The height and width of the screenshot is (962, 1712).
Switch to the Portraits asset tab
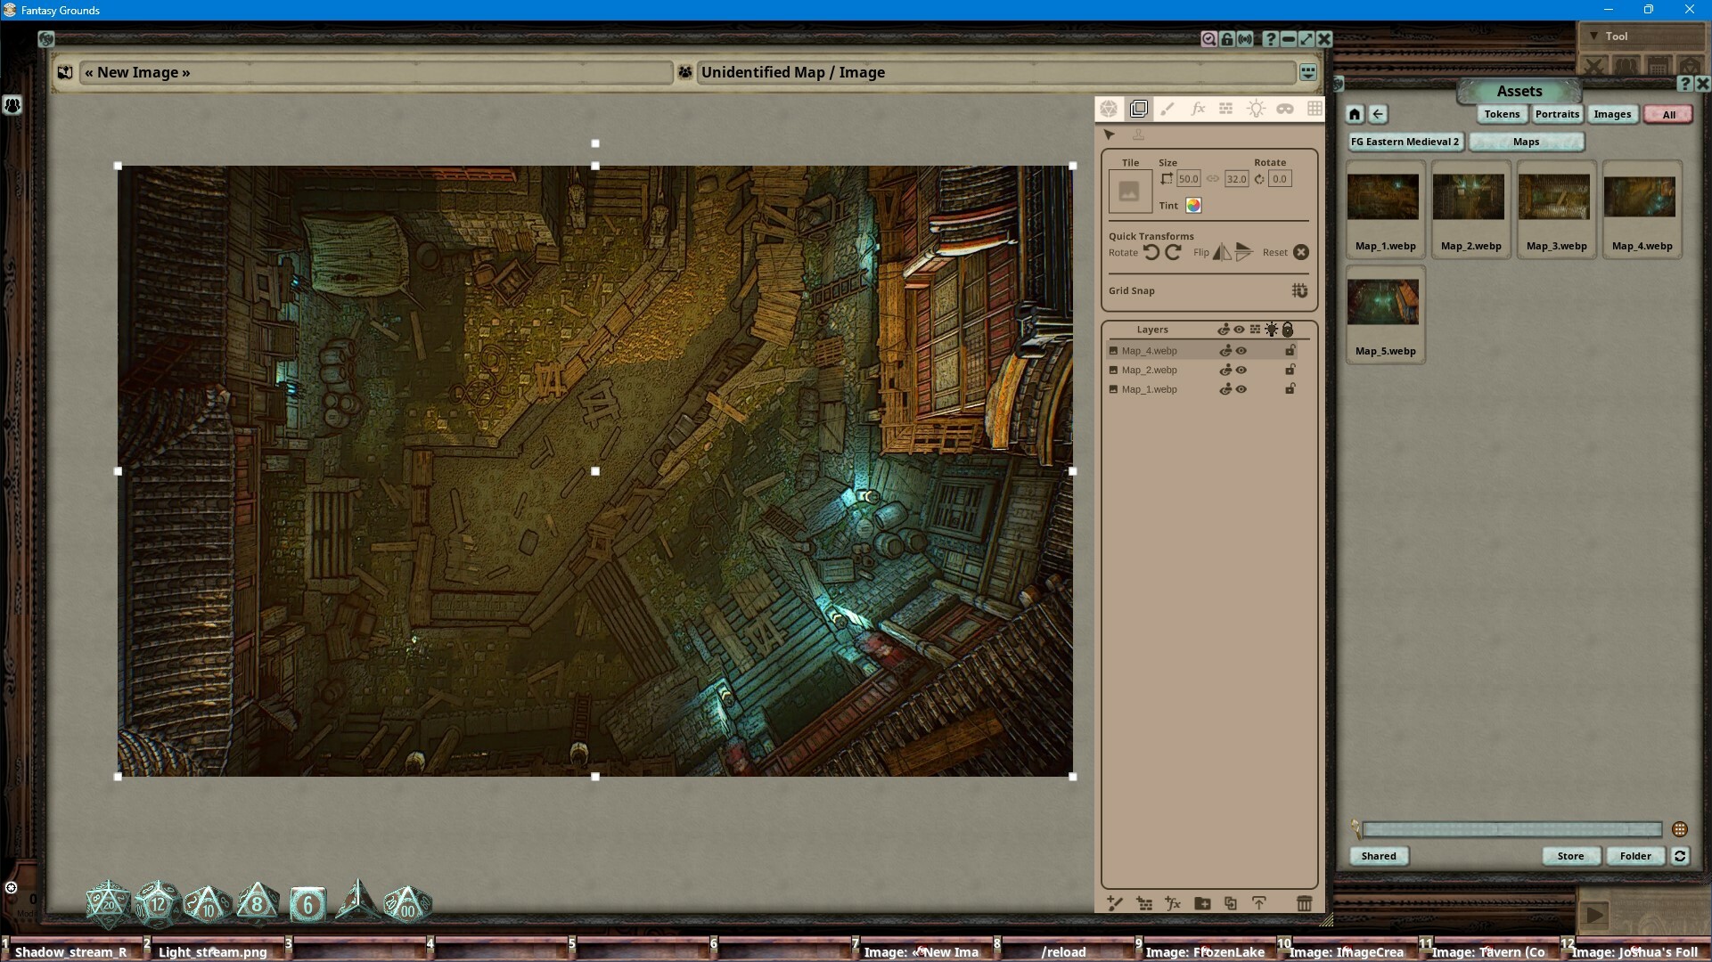(x=1556, y=114)
